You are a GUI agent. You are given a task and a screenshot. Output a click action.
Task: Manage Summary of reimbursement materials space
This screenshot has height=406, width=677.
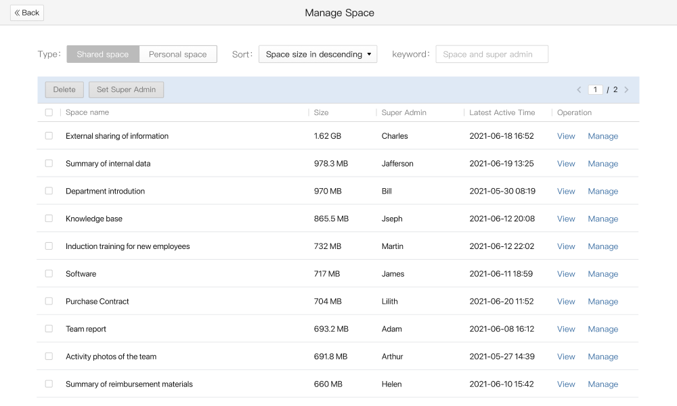point(603,384)
